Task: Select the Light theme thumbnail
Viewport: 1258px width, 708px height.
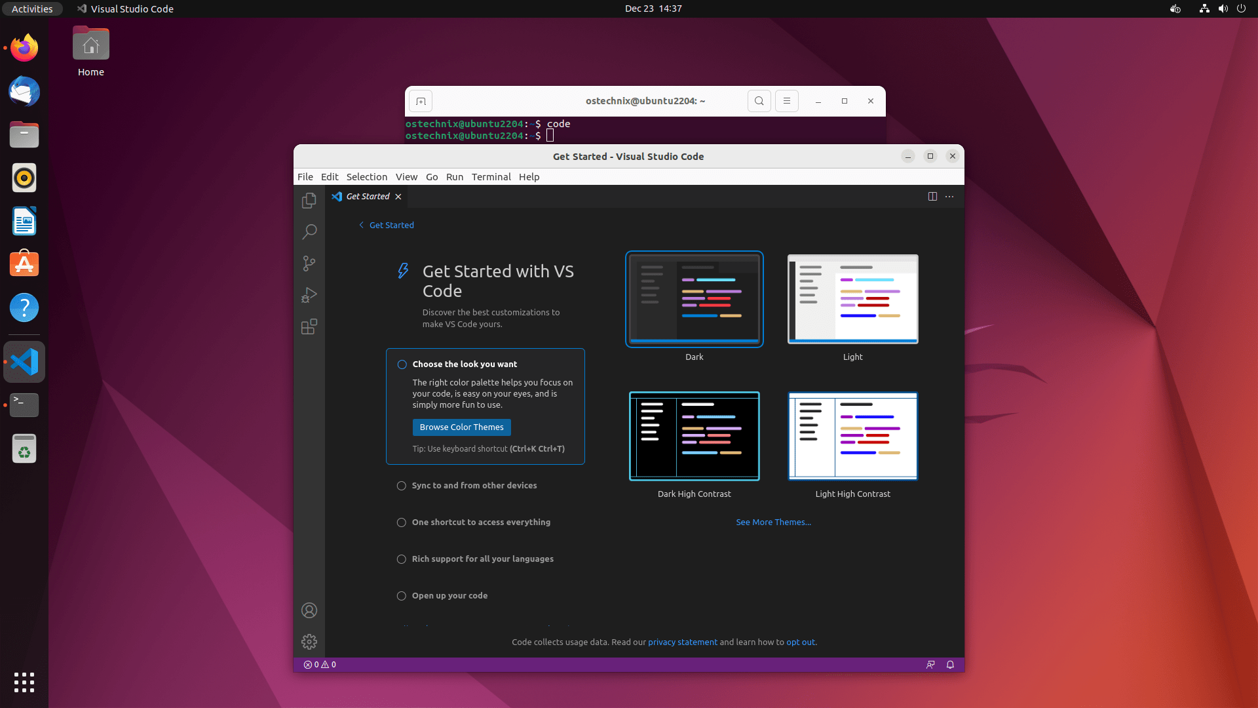Action: pos(852,298)
